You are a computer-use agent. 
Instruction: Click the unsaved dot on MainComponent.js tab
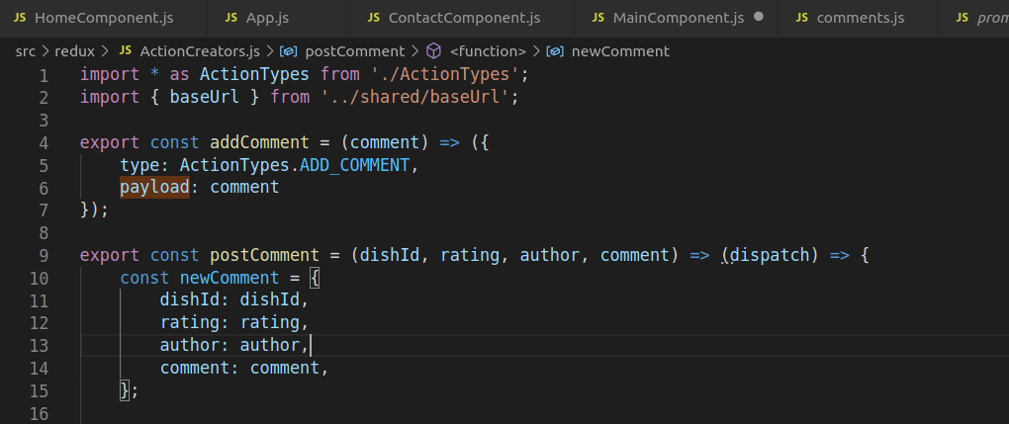click(x=759, y=18)
